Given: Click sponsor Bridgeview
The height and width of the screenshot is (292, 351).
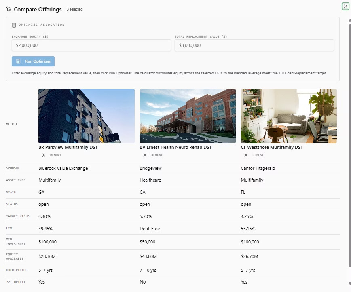Looking at the screenshot, I should coord(150,168).
